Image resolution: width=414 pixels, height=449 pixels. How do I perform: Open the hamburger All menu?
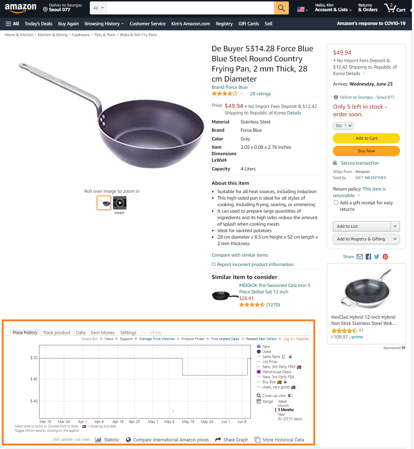[x=12, y=24]
